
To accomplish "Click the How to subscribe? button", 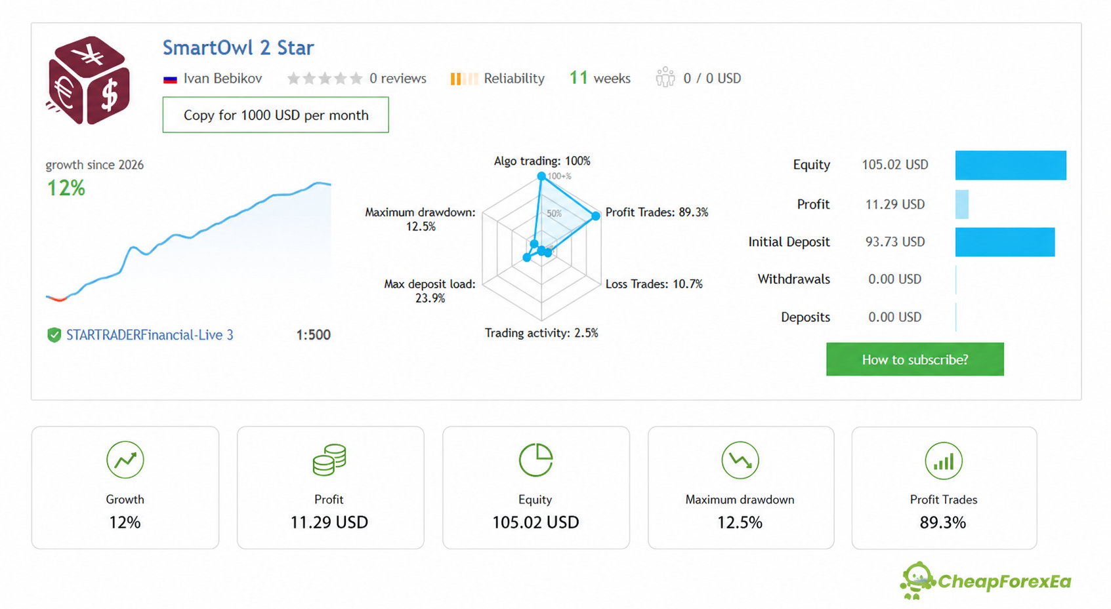I will point(915,359).
